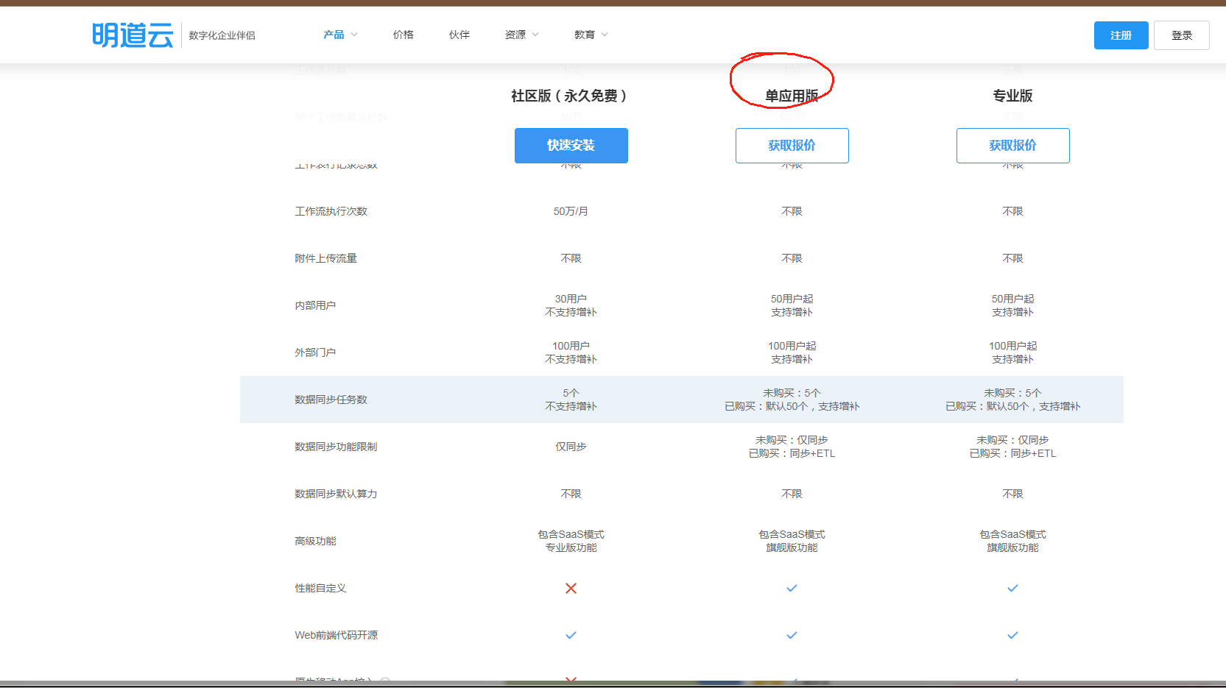Click Web前端代码开源 checkmark under 单应用版

(x=792, y=635)
